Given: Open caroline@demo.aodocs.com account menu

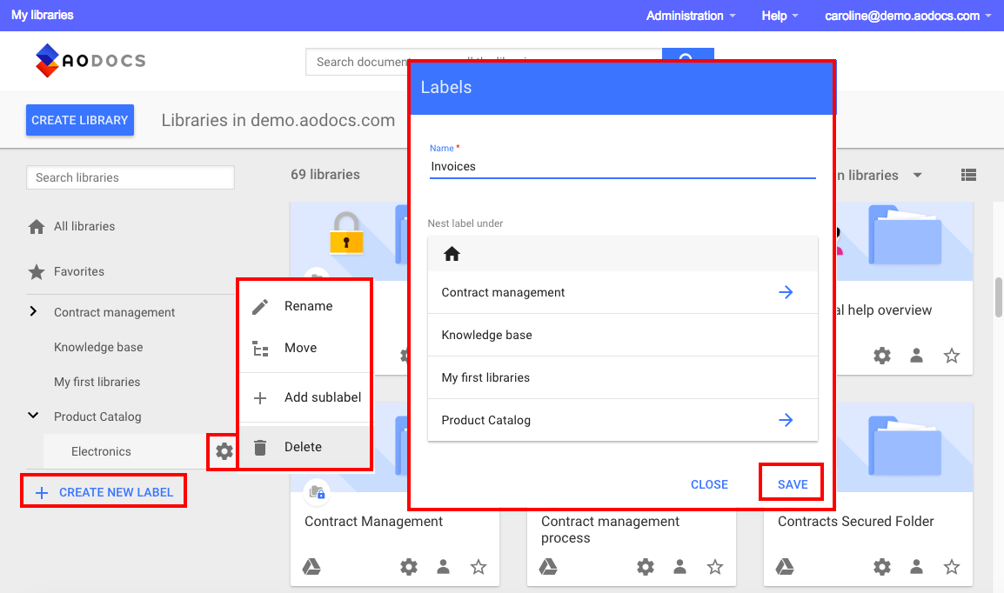Looking at the screenshot, I should pos(908,16).
